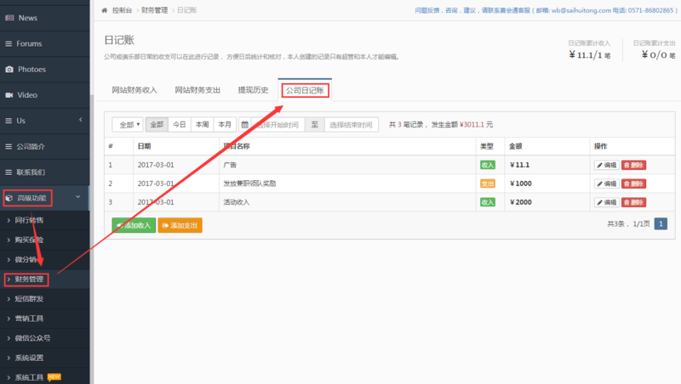Screen dimensions: 681x384
Task: Click the home icon in the breadcrumb
Action: pos(104,10)
